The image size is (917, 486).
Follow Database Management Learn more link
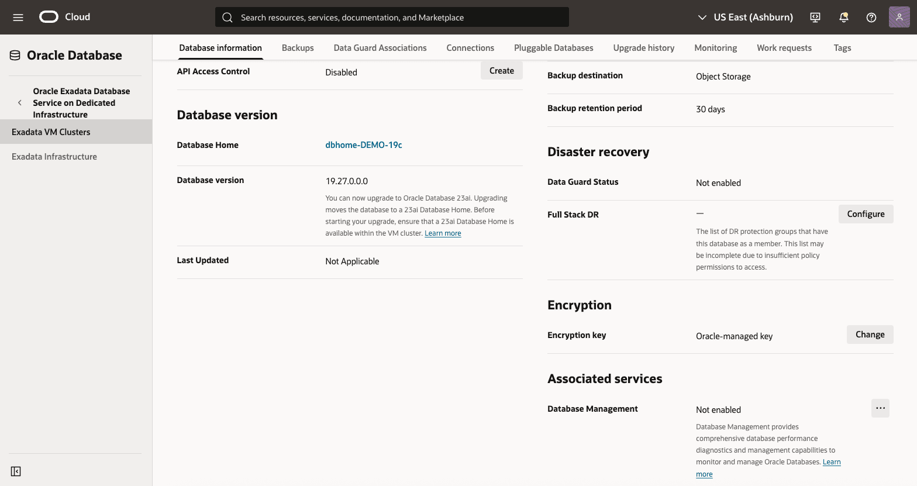pyautogui.click(x=832, y=462)
